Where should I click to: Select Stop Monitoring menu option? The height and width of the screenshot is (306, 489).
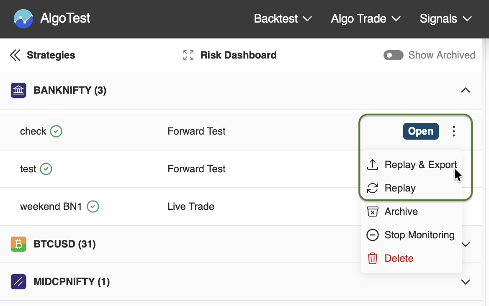(419, 235)
